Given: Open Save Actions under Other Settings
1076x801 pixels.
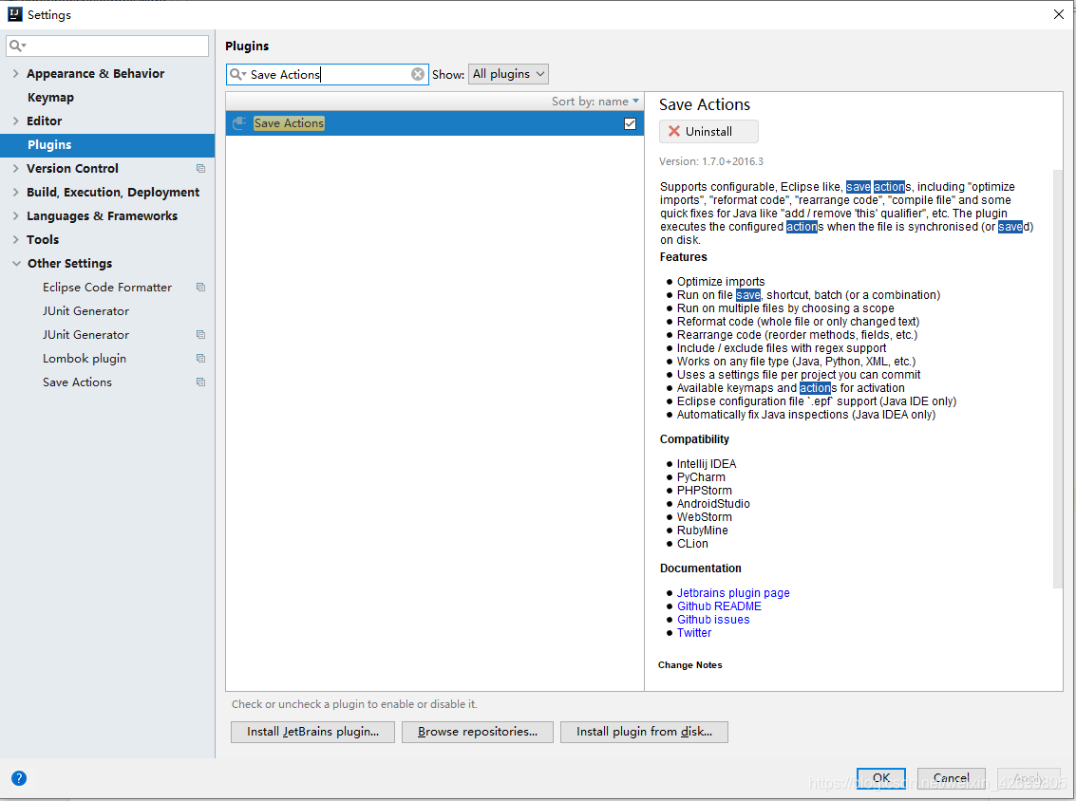Looking at the screenshot, I should click(77, 382).
